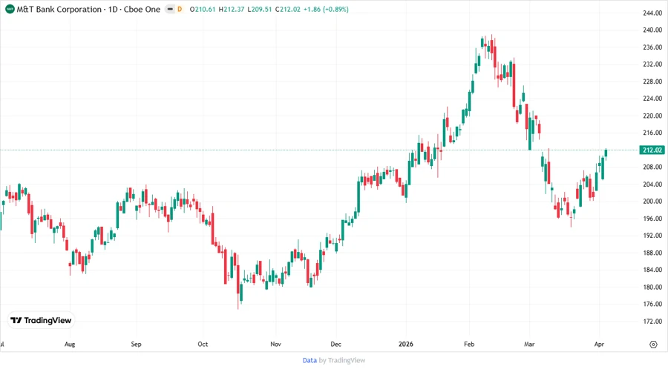
Task: Open chart settings gear icon
Action: point(653,345)
